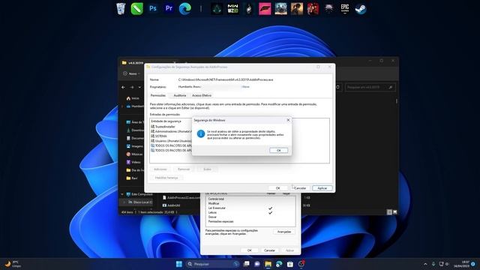480x270 pixels.
Task: Click Cancelar in the bottom properties dialog
Action: (x=269, y=250)
